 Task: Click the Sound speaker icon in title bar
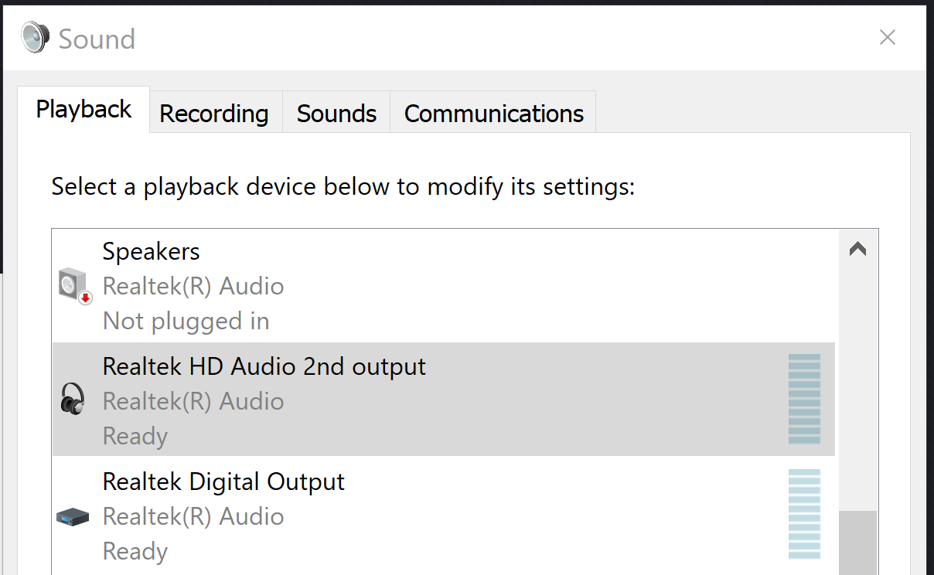[x=35, y=38]
